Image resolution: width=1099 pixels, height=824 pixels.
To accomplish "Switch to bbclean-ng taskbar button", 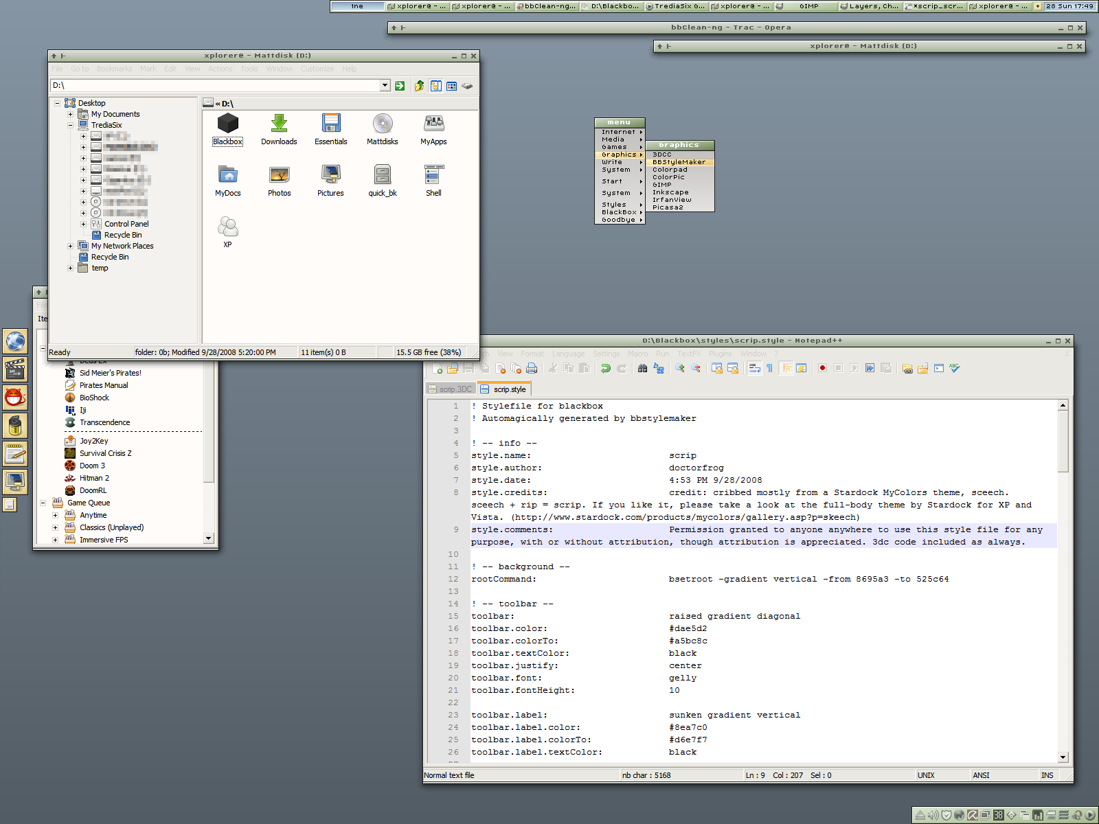I will [x=546, y=6].
